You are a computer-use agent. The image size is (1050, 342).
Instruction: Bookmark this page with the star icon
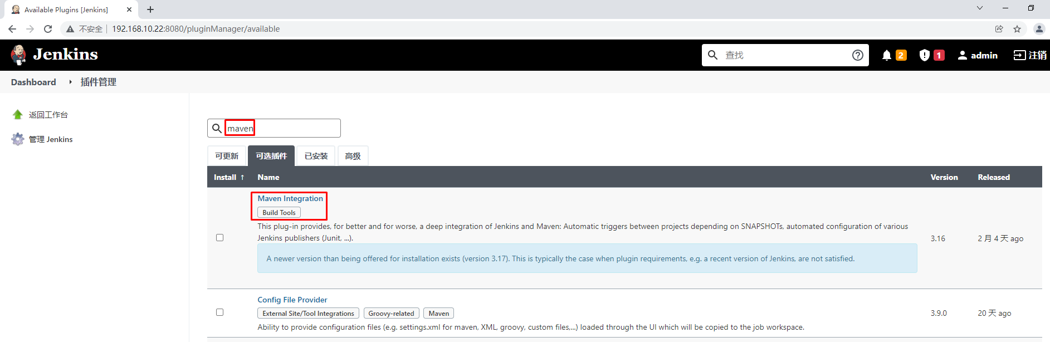coord(1017,29)
